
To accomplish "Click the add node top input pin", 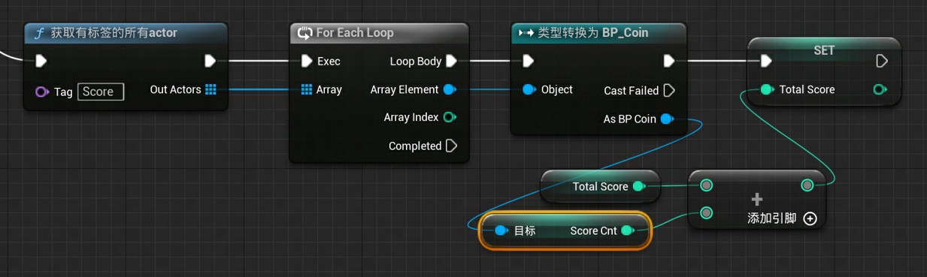I will (706, 185).
